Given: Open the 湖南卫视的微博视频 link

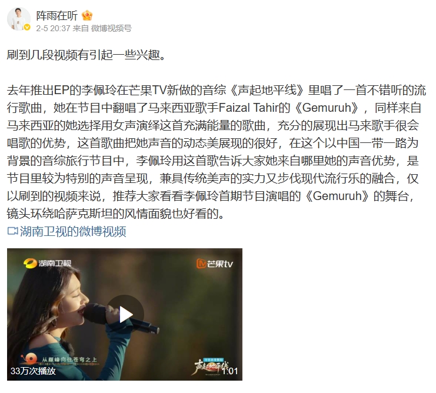Looking at the screenshot, I should tap(73, 231).
